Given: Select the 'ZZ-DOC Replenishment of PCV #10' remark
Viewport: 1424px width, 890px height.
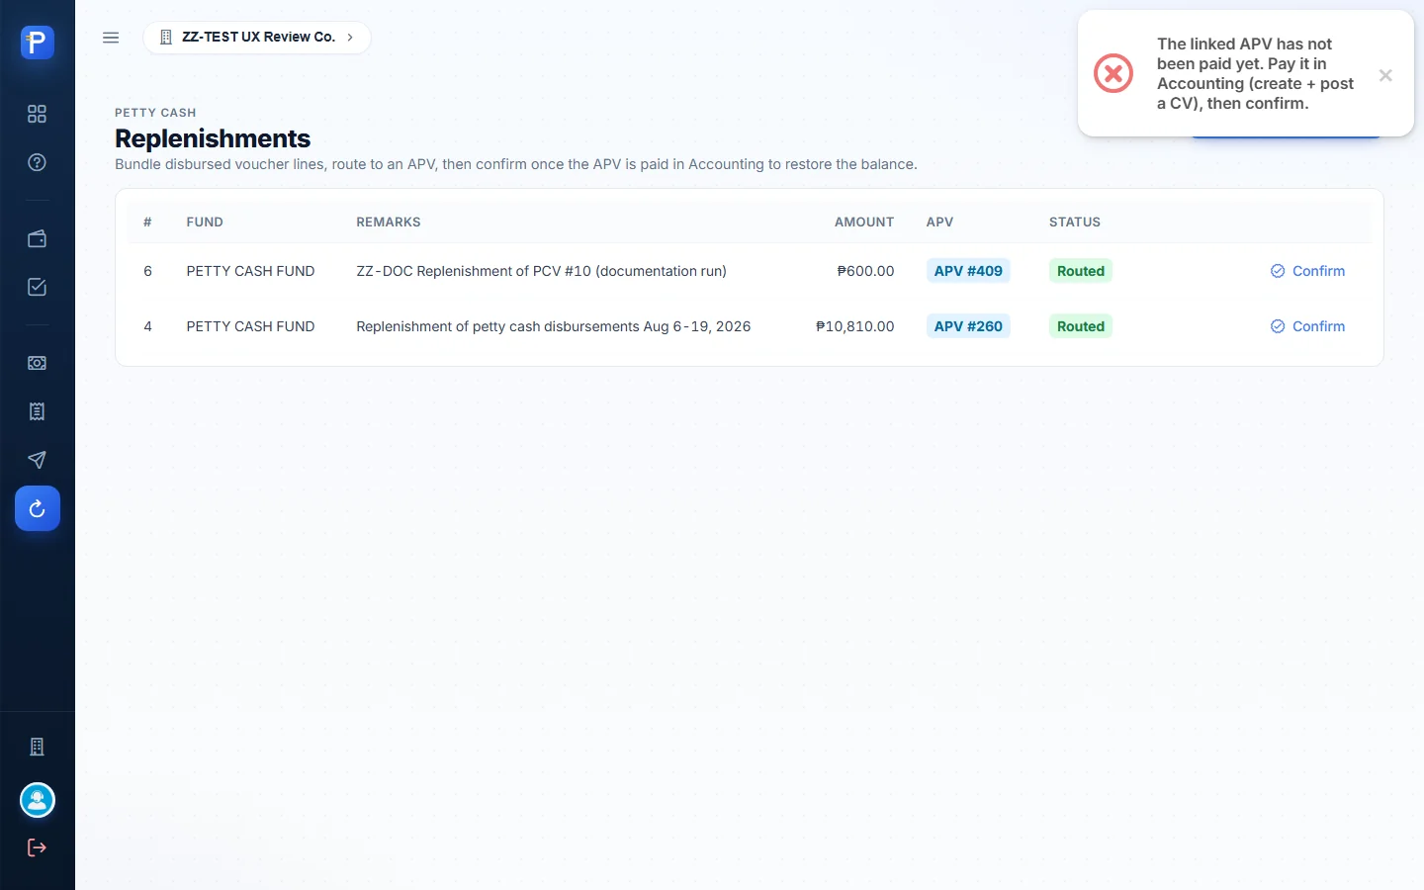Looking at the screenshot, I should point(541,271).
